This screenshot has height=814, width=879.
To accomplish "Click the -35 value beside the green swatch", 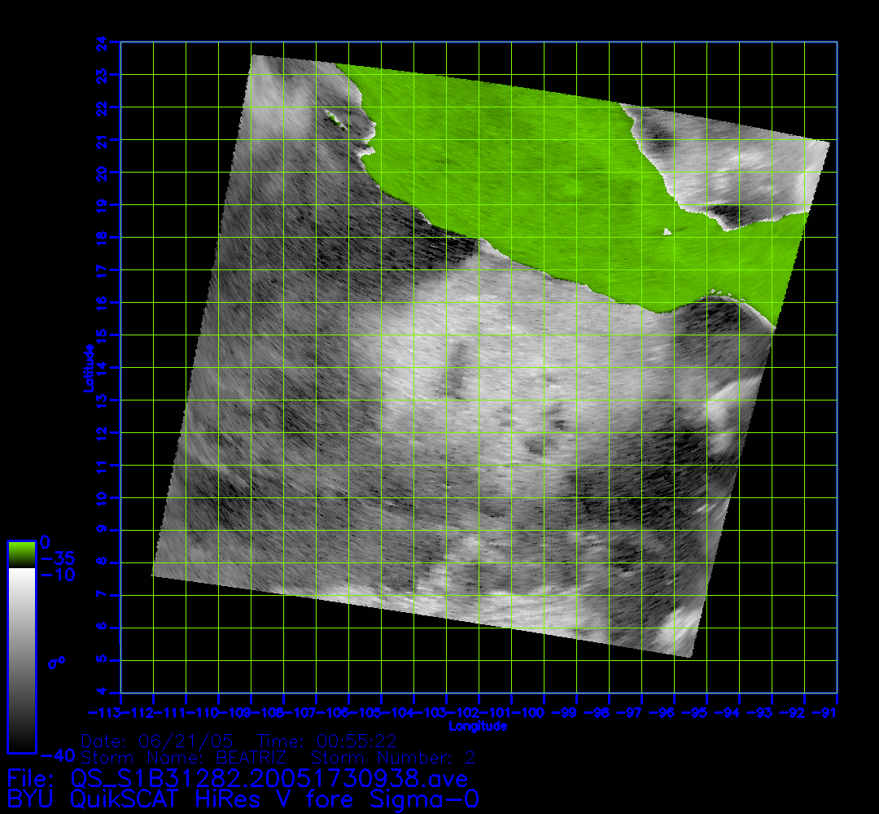I will tap(58, 558).
